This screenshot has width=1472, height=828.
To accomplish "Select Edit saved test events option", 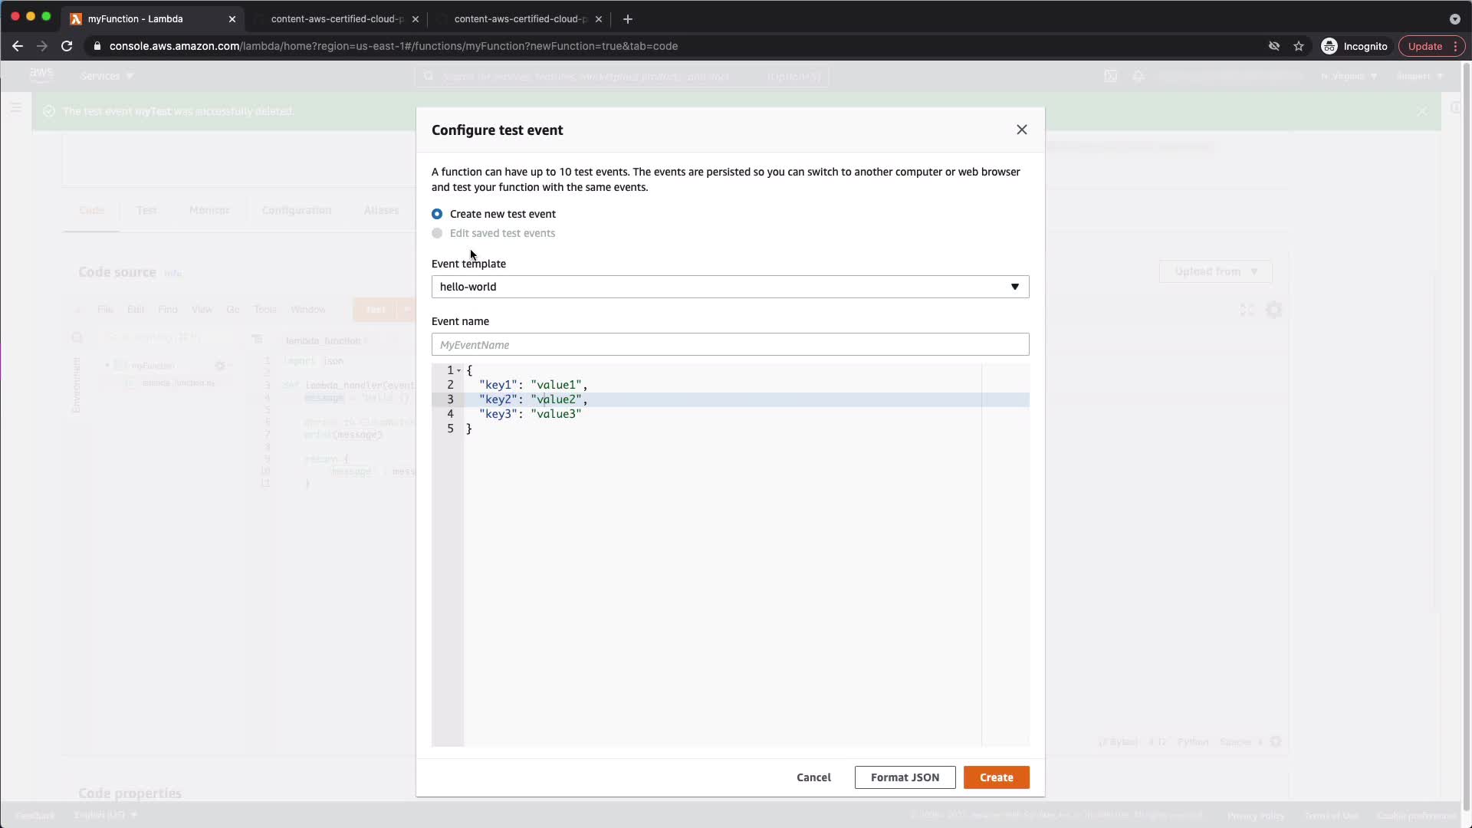I will click(x=437, y=233).
